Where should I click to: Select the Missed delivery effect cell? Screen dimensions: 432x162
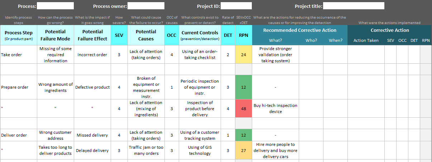tap(92, 135)
